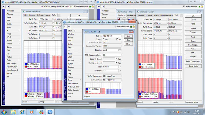Click the padlock icon in left 192.168.0.40 window
The image size is (205, 115).
click(93, 6)
